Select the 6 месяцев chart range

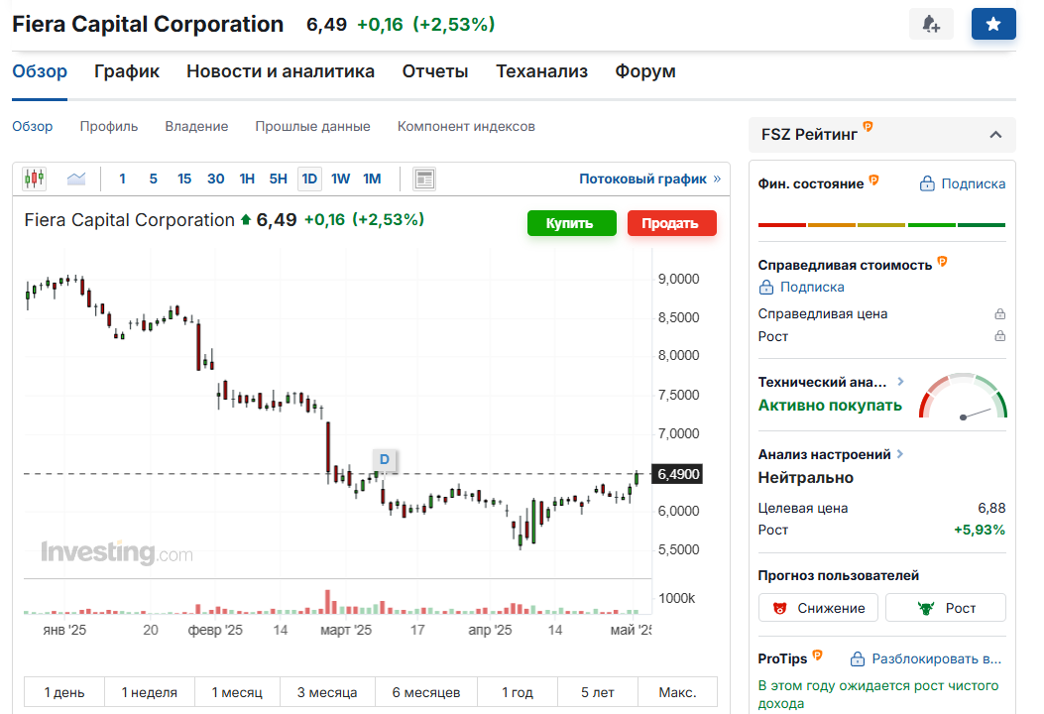(426, 692)
